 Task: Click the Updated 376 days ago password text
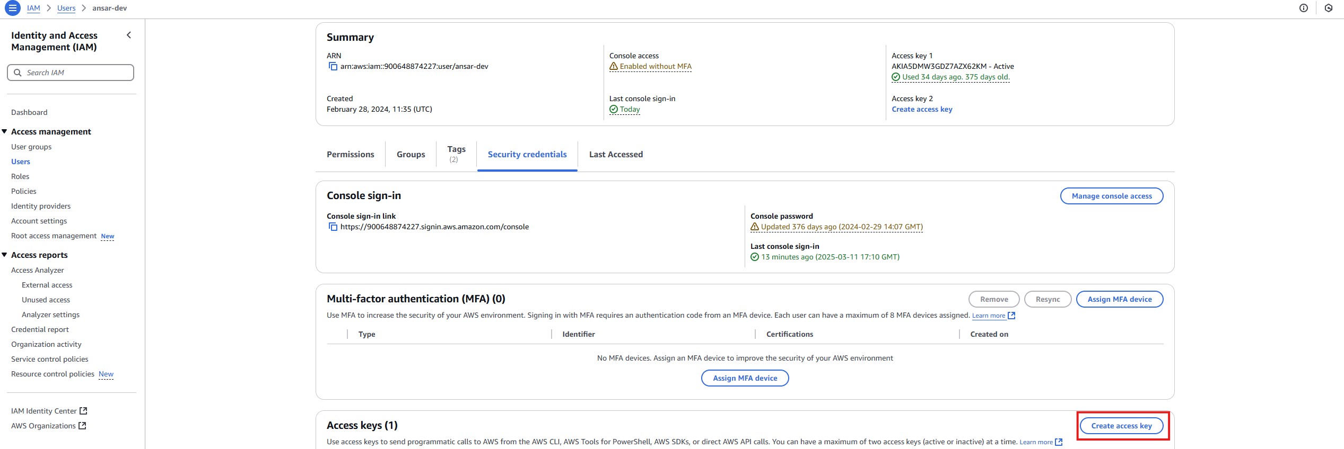(842, 227)
